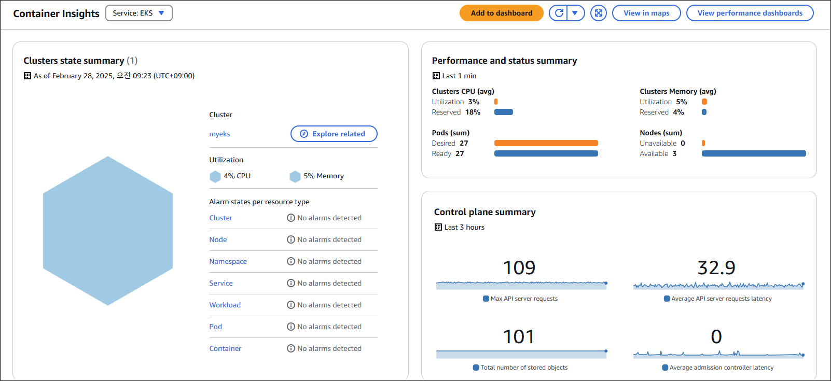831x381 pixels.
Task: Click the info icon in Container row
Action: (x=291, y=348)
